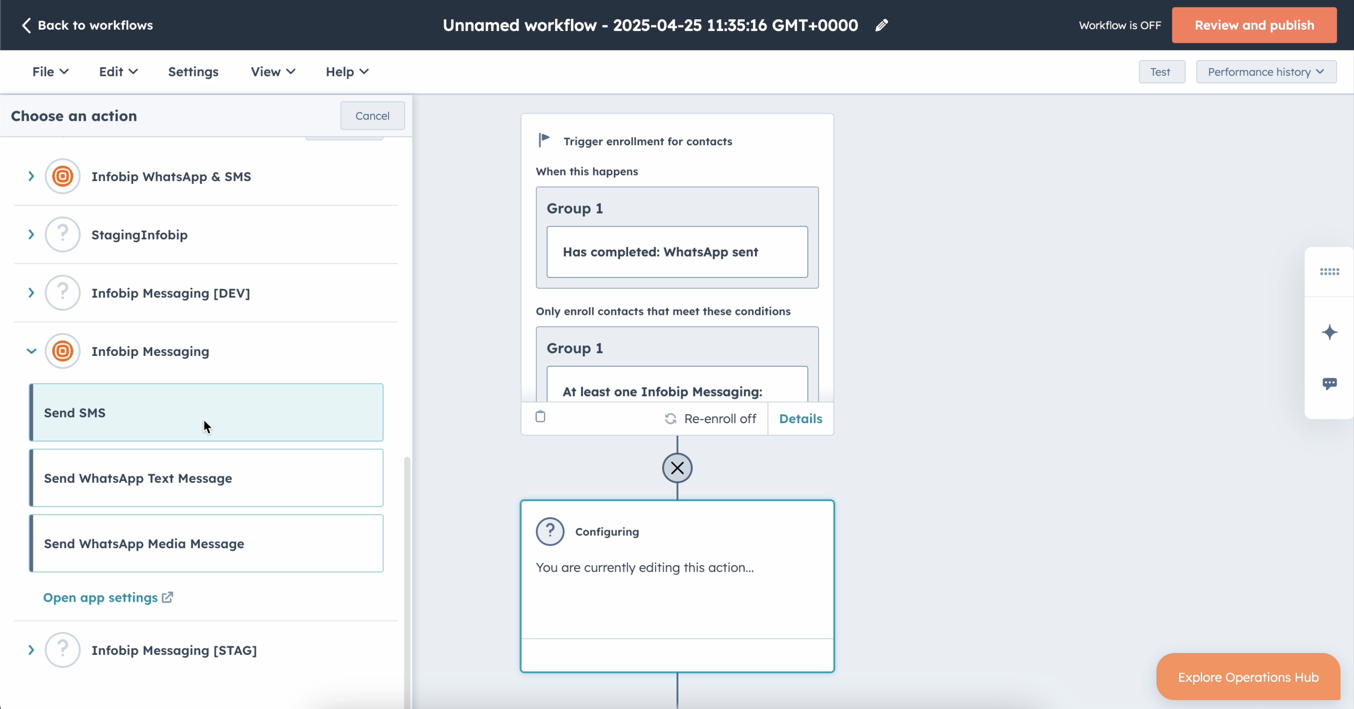The width and height of the screenshot is (1354, 709).
Task: Expand Infobip WhatsApp & SMS actions
Action: pos(31,176)
